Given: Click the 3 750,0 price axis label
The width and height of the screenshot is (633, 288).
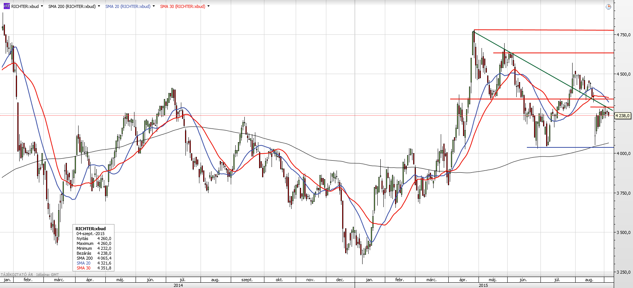Looking at the screenshot, I should coord(624,193).
